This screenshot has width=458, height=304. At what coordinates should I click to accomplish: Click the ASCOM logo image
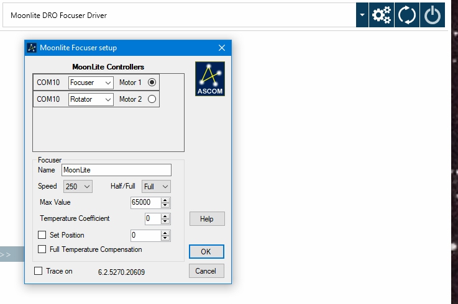click(x=210, y=78)
